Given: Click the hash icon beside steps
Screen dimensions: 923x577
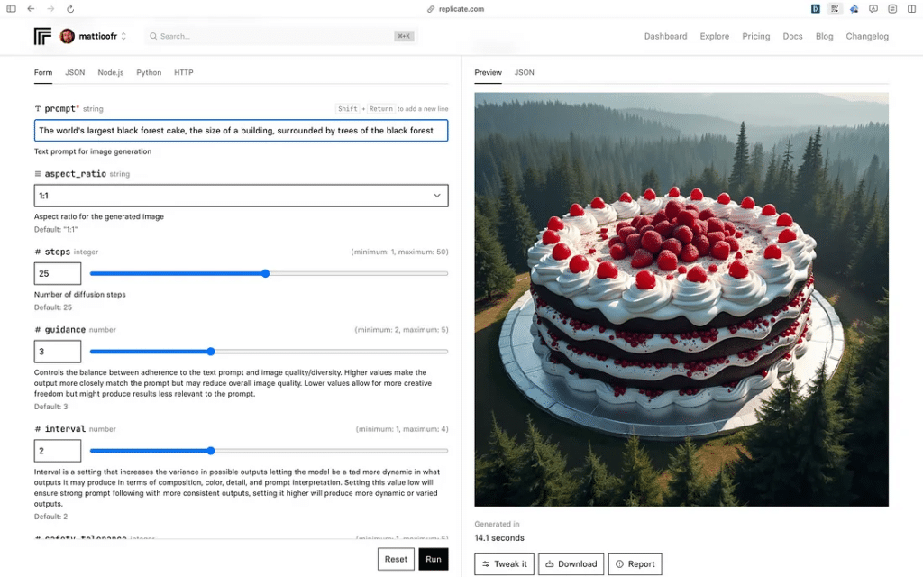Looking at the screenshot, I should click(38, 252).
